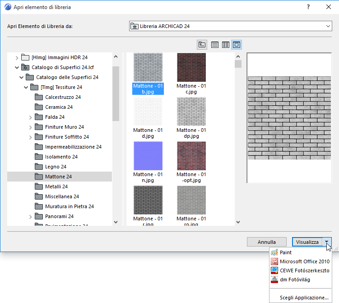This screenshot has width=339, height=303.
Task: Select Muratura in Pietra 24 in the tree
Action: 70,206
